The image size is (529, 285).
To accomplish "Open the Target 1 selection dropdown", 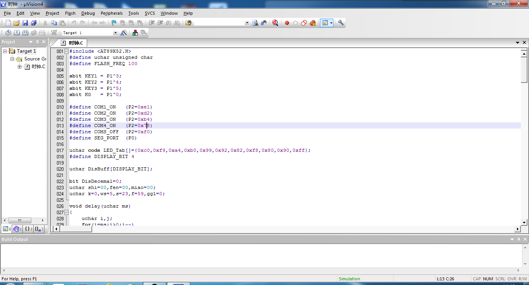I will pyautogui.click(x=115, y=33).
